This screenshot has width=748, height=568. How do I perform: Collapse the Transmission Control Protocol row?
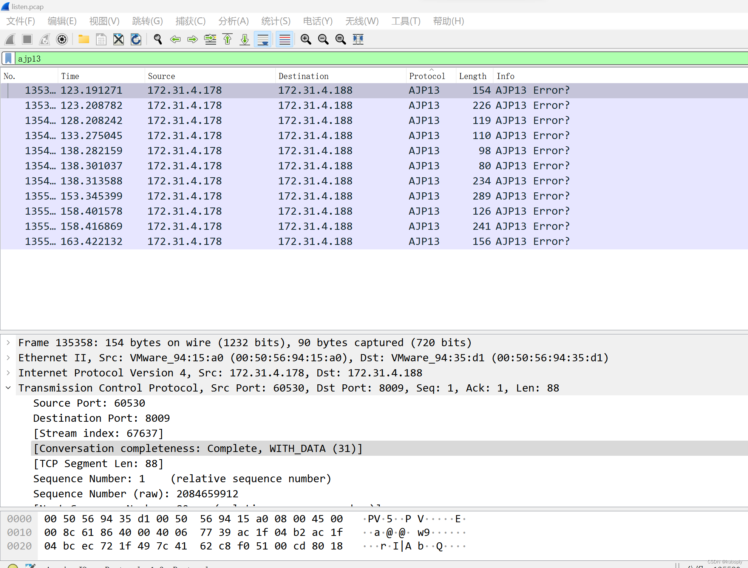point(8,388)
